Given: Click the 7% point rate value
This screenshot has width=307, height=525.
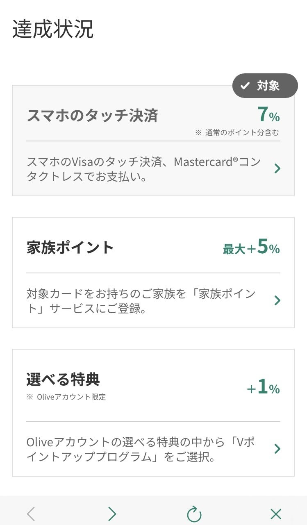Looking at the screenshot, I should (268, 115).
